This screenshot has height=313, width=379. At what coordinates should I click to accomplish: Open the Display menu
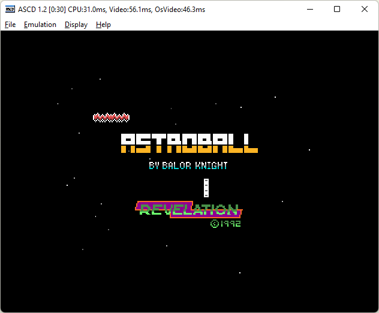click(76, 25)
